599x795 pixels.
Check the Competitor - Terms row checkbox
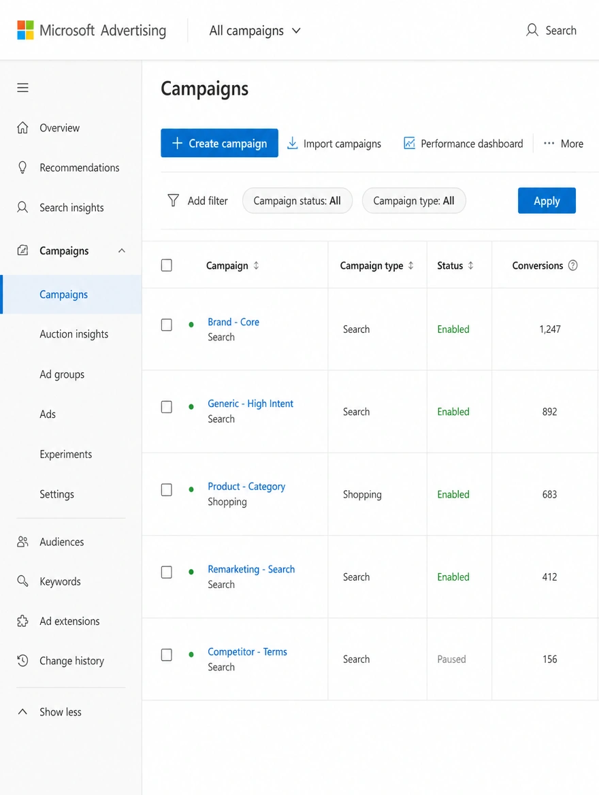166,655
